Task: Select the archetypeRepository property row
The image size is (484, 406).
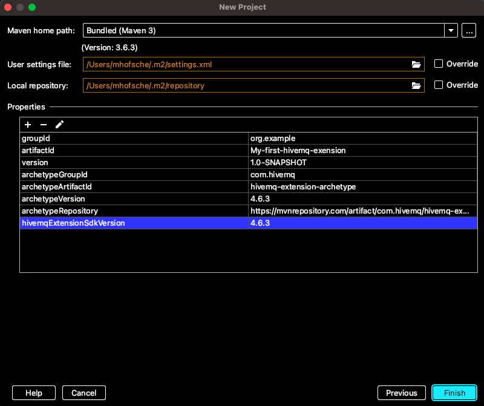Action: click(134, 211)
